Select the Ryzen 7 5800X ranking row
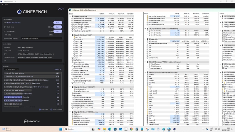The height and width of the screenshot is (132, 235). click(32, 84)
